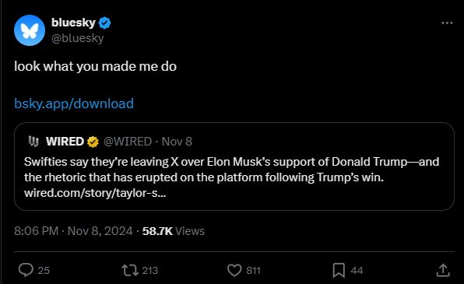Share the post via upload arrow icon
This screenshot has height=284, width=464.
pos(443,270)
